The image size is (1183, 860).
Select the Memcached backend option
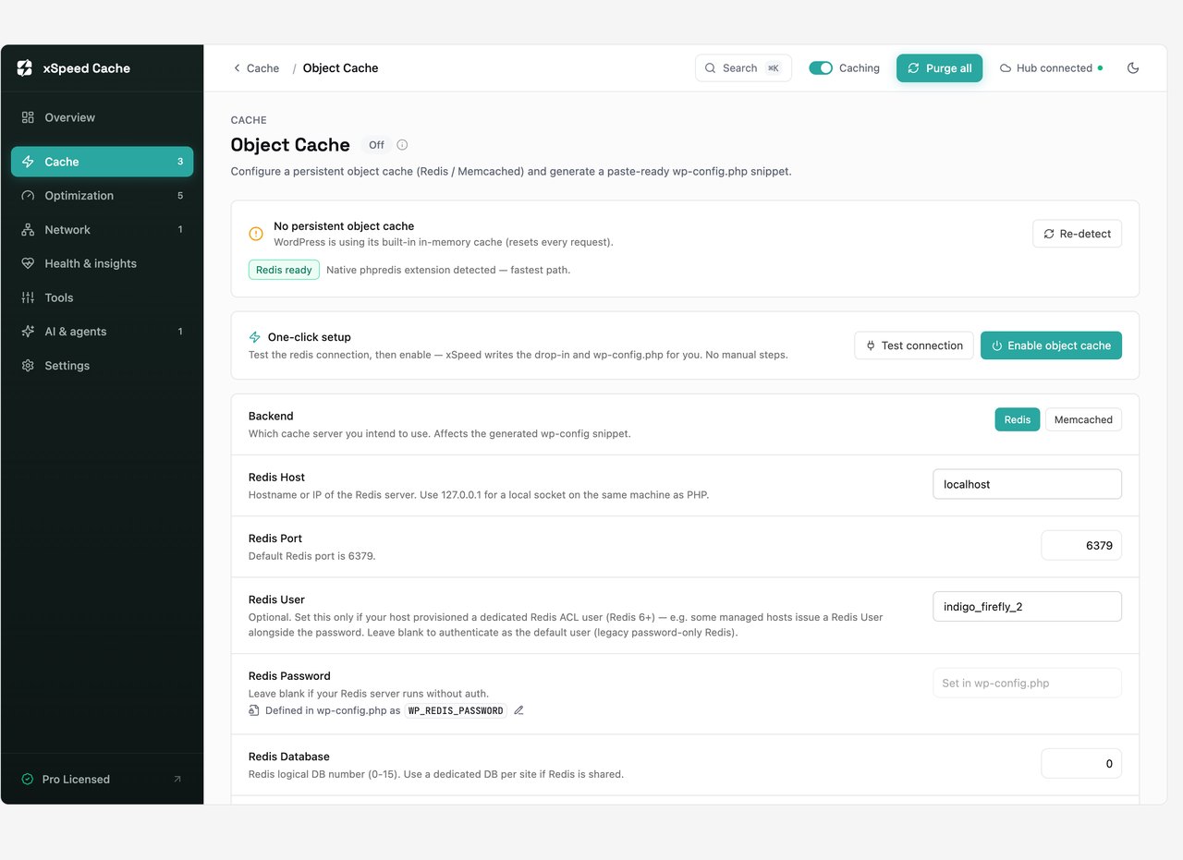click(1083, 419)
